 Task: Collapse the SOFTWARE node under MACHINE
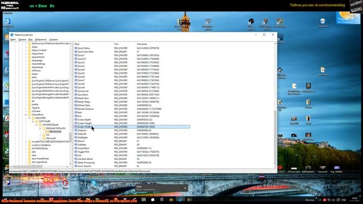pos(33,121)
